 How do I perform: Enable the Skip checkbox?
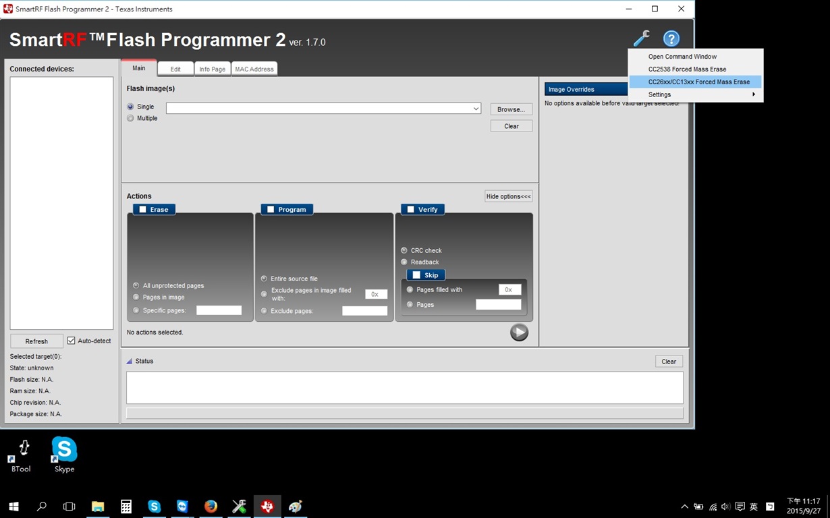[x=416, y=275]
